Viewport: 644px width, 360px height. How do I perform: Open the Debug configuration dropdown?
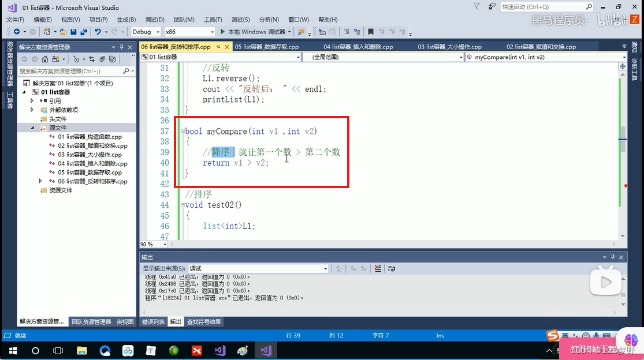(146, 32)
